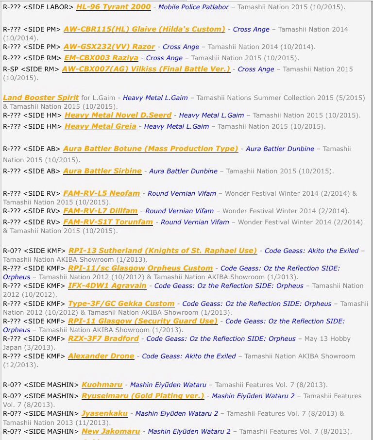This screenshot has height=440, width=373.
Task: Click Aura Battler Dunbine text beside Sirbine
Action: 183,171
